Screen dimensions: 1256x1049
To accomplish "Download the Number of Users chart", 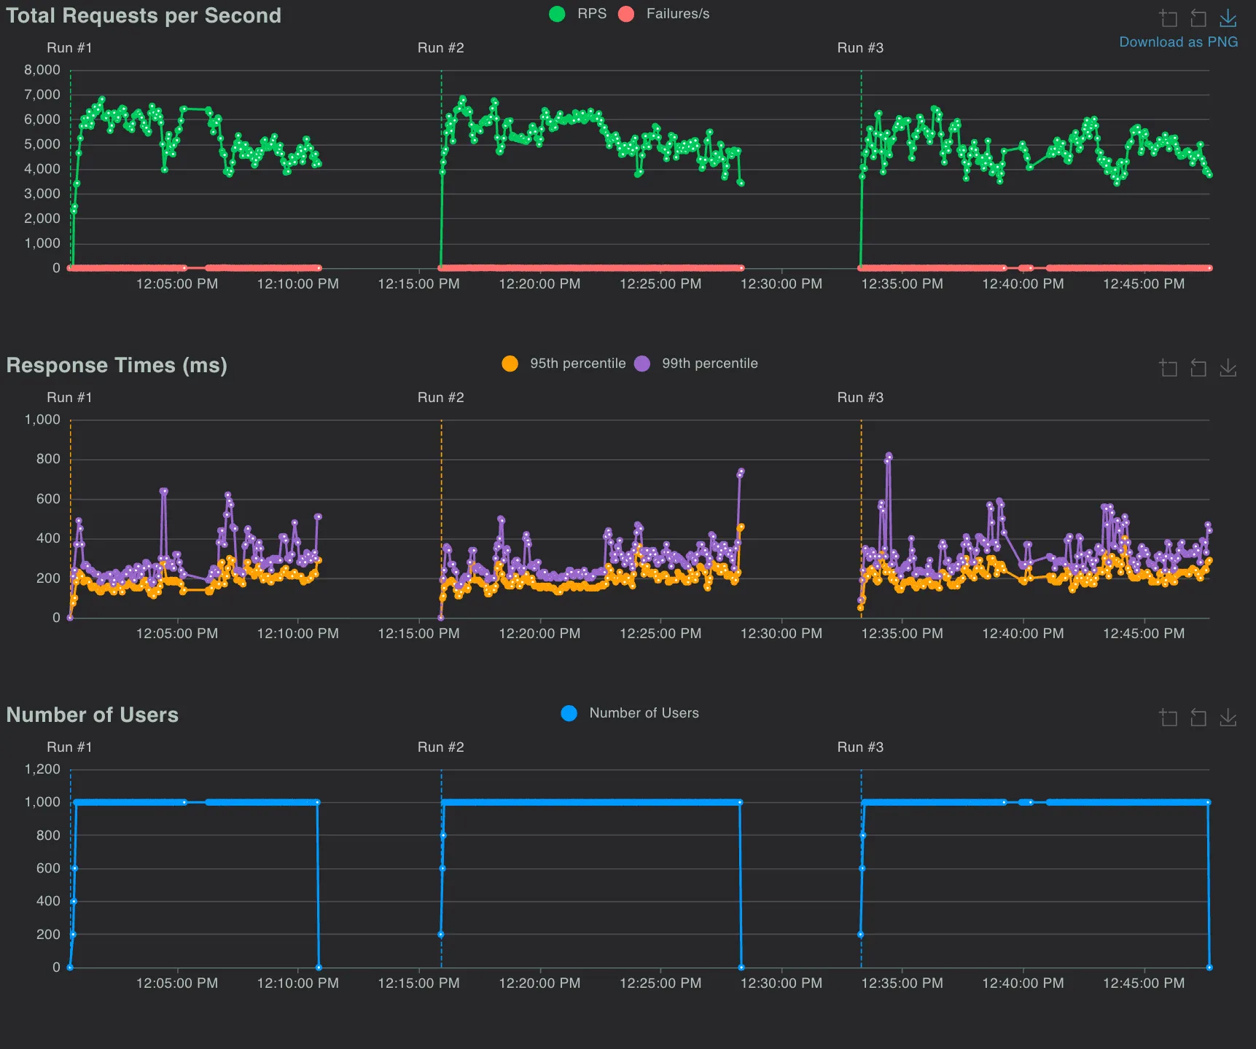I will click(x=1228, y=718).
